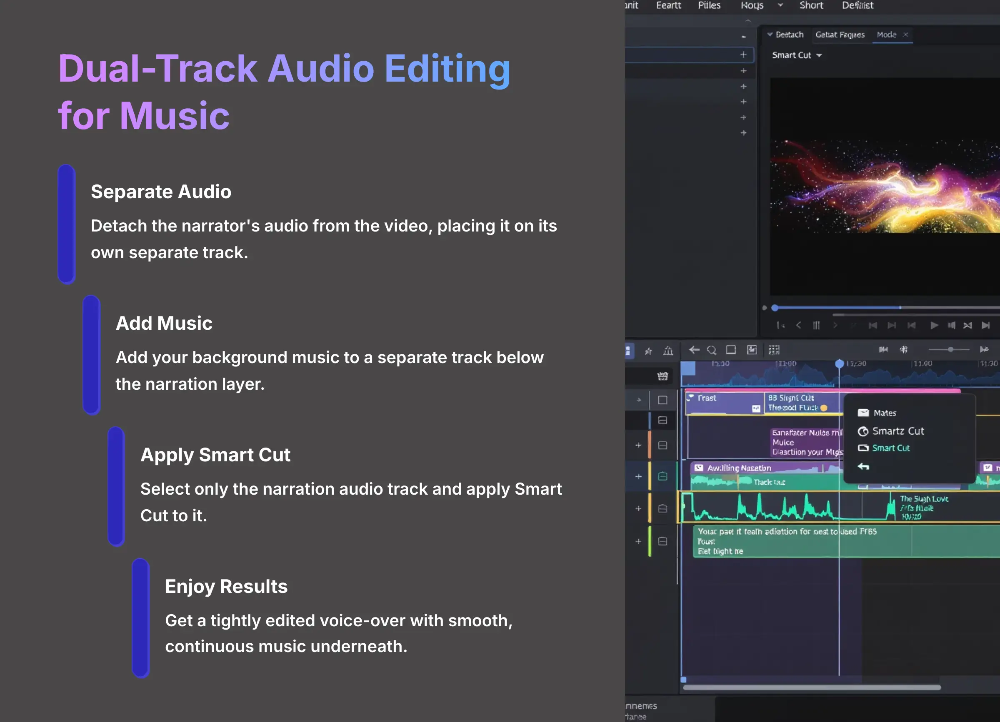Screen dimensions: 1000x722
Task: Toggle the grid icon in the timeline toolbar
Action: coord(774,350)
